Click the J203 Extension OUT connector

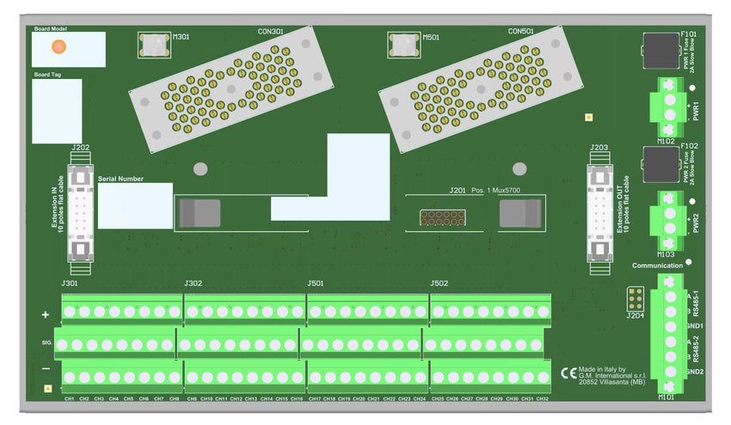pos(599,212)
